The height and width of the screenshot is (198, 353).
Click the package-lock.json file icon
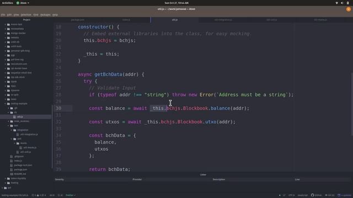pyautogui.click(x=12, y=165)
